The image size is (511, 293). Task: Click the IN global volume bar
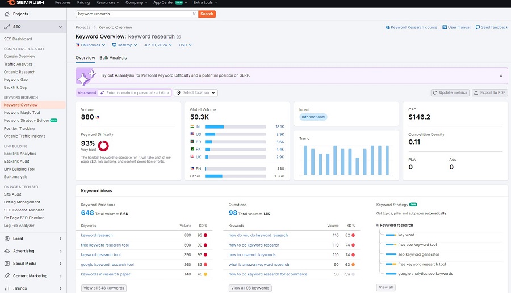pos(235,127)
